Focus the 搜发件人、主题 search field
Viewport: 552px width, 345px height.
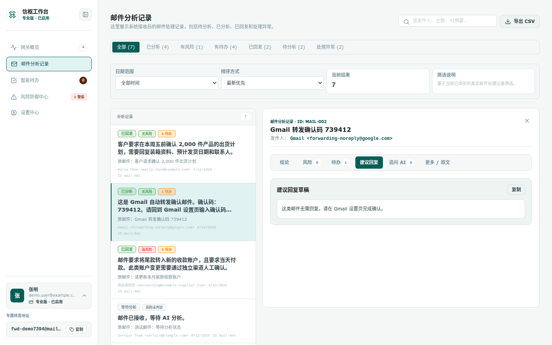pos(448,21)
